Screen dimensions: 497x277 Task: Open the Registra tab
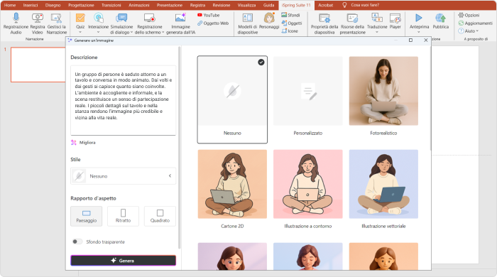(x=197, y=5)
